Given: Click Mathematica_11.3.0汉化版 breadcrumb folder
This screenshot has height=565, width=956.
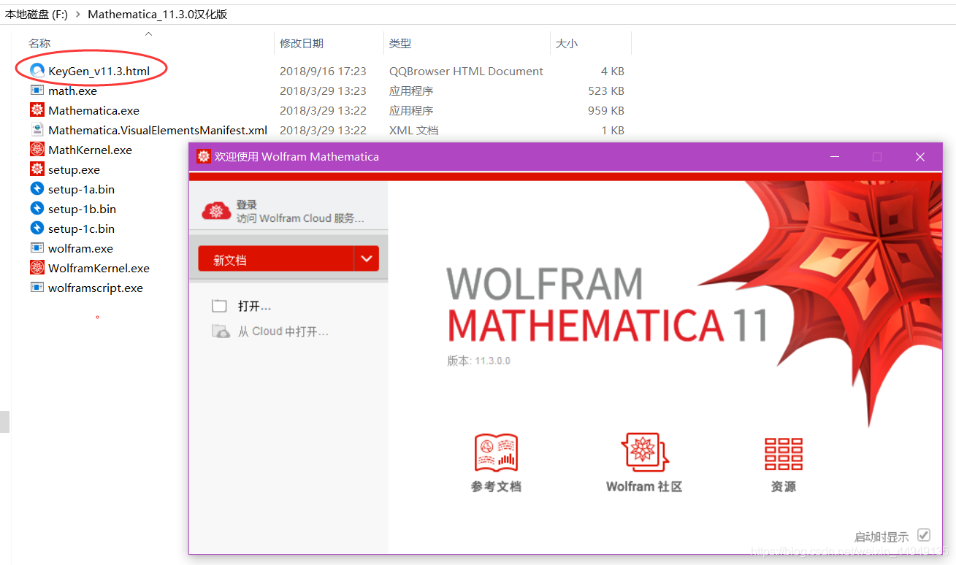Looking at the screenshot, I should point(158,14).
